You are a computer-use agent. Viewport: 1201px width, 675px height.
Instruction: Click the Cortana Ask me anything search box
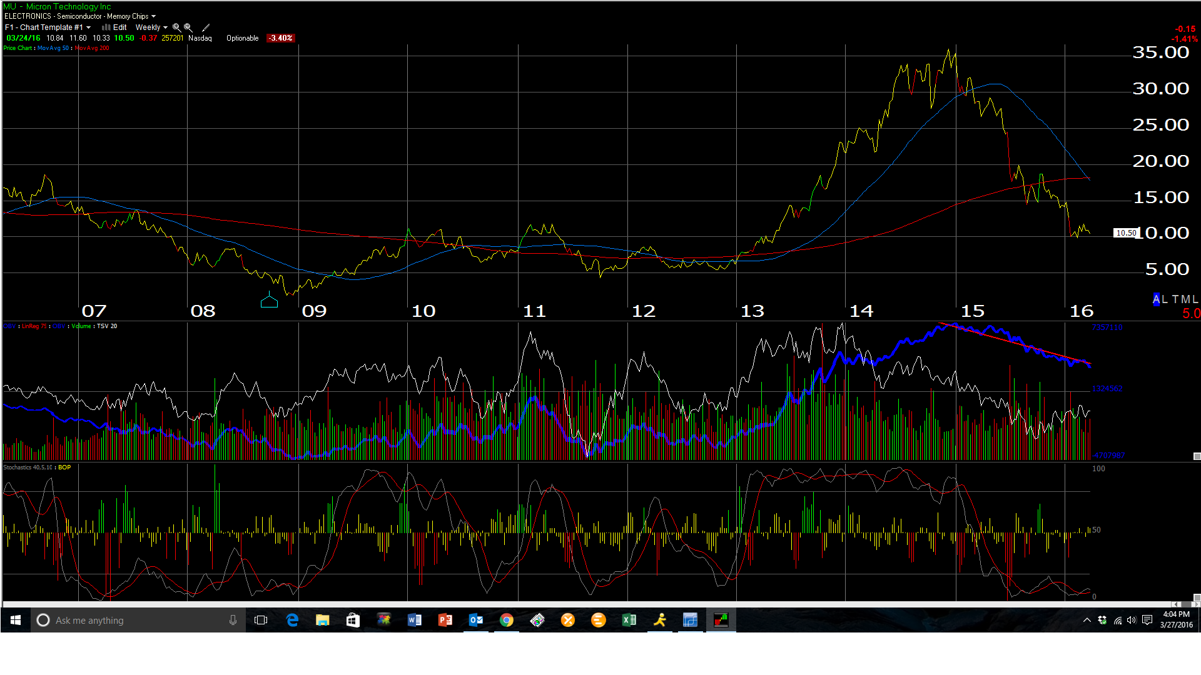pyautogui.click(x=138, y=620)
